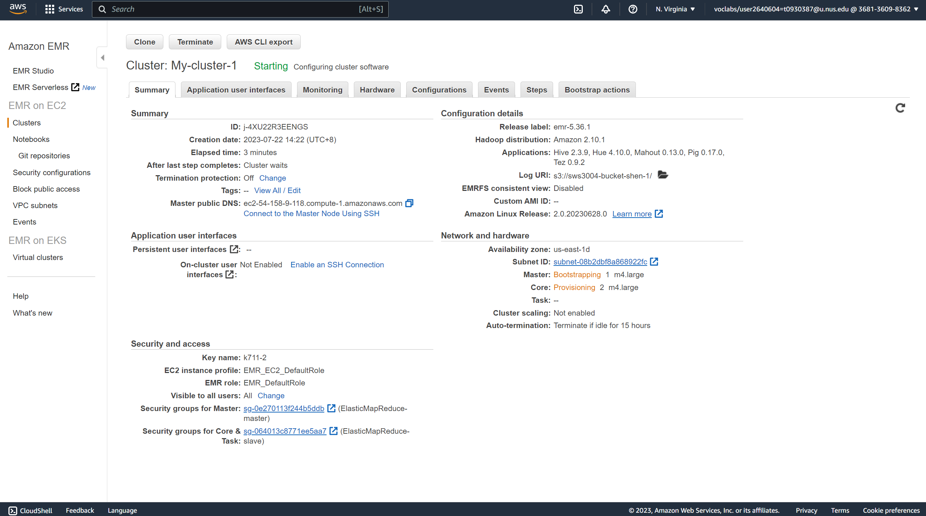
Task: Open Privacy in the footer
Action: (806, 511)
